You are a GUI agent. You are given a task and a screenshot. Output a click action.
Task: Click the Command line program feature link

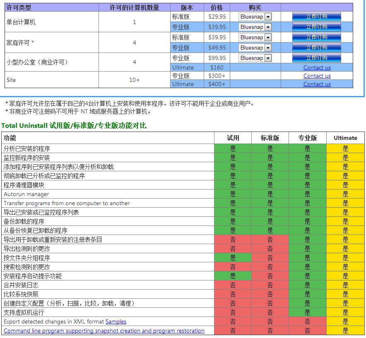click(x=104, y=331)
